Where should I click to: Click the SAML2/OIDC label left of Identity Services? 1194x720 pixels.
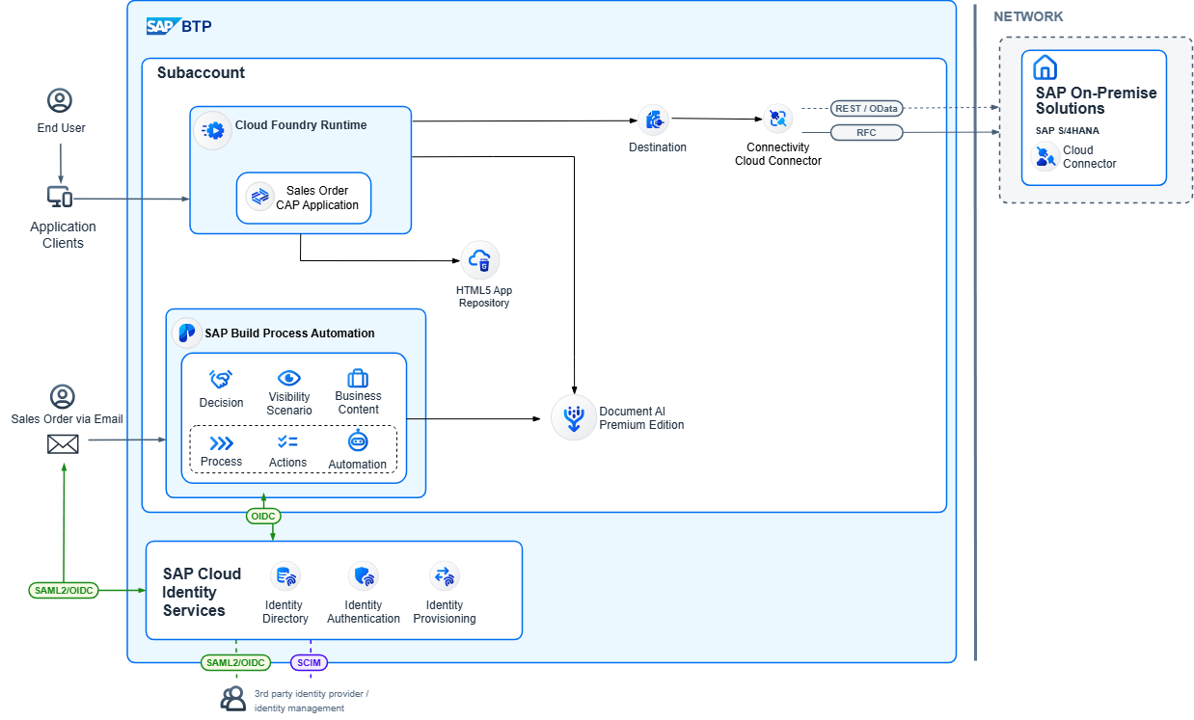click(64, 590)
